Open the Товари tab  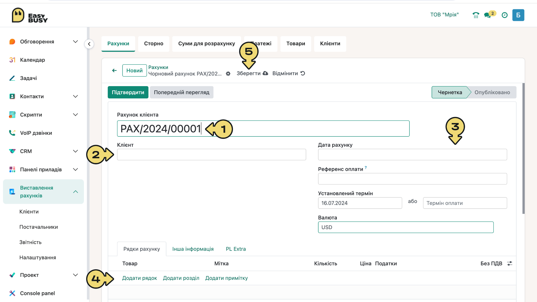(296, 44)
